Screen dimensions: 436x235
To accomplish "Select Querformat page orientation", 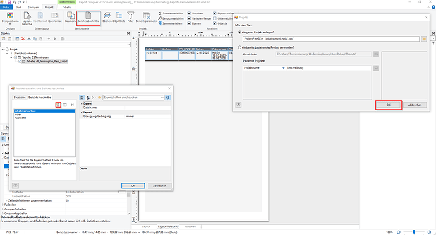I will (55, 18).
